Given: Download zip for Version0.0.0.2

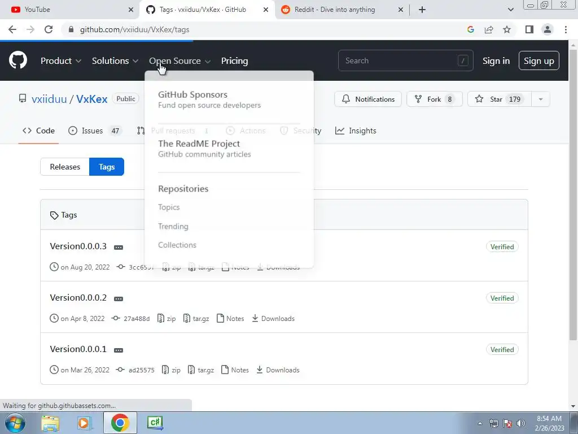Looking at the screenshot, I should (x=167, y=319).
